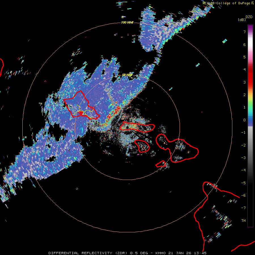Click the -1 value on the color scale
The image size is (255, 255).
point(243,133)
